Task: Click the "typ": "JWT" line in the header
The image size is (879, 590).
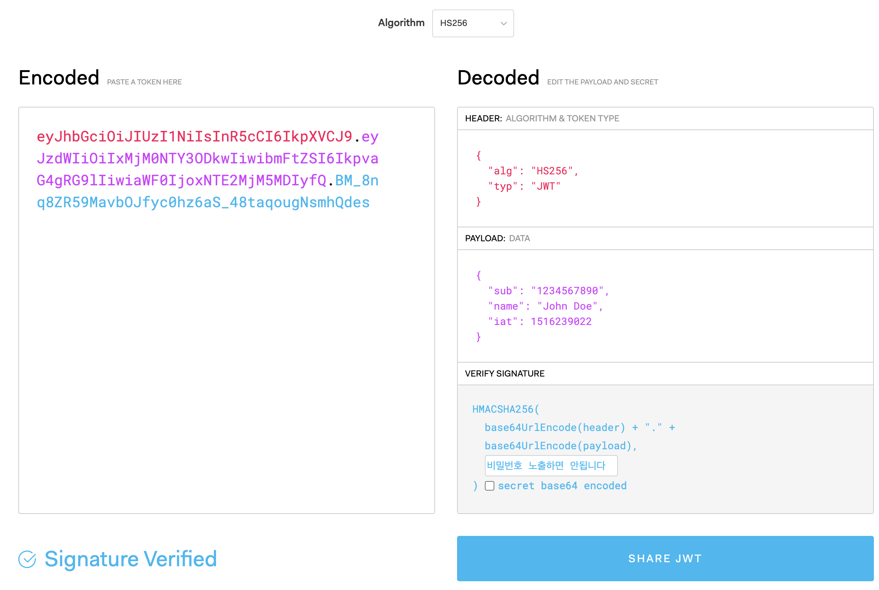Action: tap(524, 186)
